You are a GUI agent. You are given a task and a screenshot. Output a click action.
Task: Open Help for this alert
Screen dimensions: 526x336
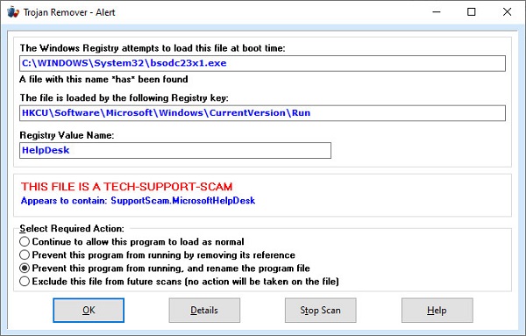click(437, 311)
